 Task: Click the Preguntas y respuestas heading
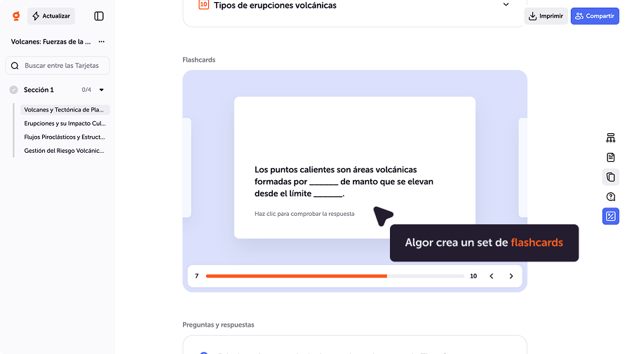pos(218,325)
